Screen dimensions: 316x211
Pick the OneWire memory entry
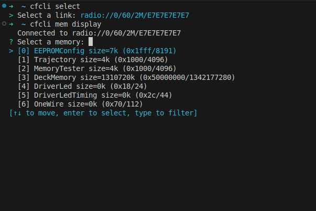tap(80, 104)
